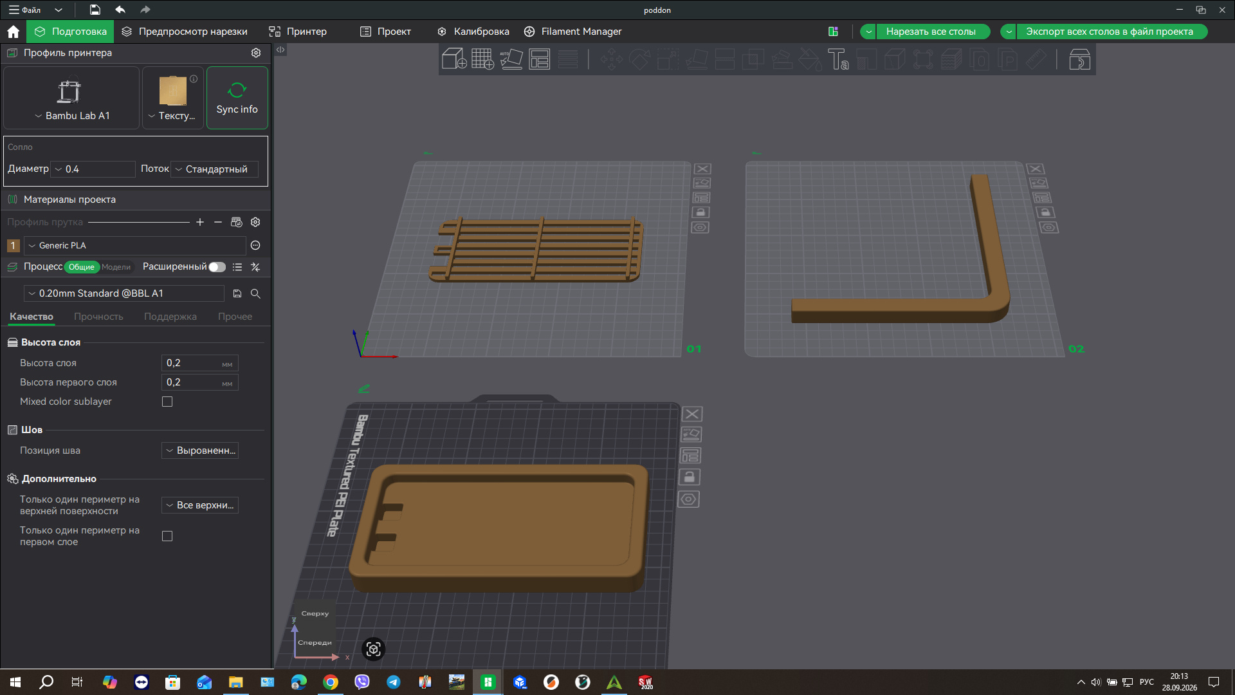Open Chrome from the taskbar
This screenshot has width=1235, height=695.
(x=331, y=682)
